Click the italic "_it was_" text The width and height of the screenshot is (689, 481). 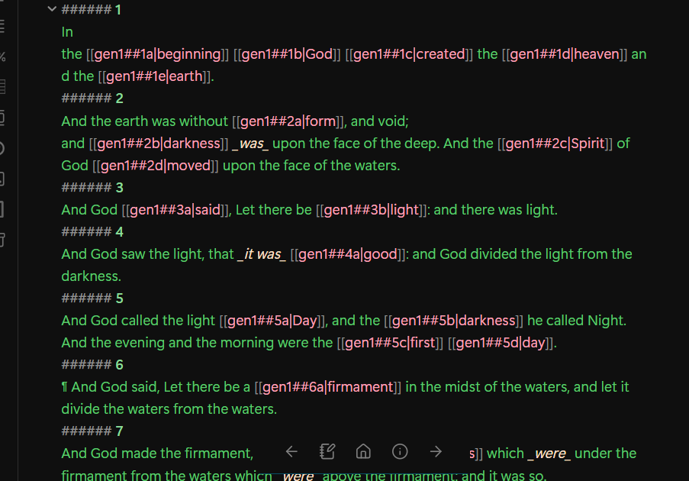tap(261, 254)
